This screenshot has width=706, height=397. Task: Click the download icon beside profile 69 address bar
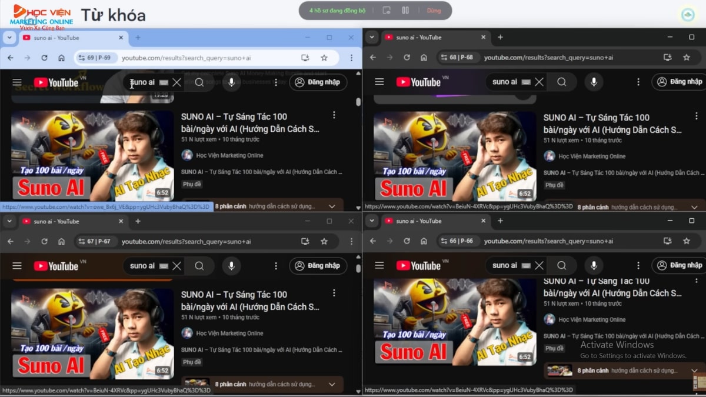[x=305, y=57]
